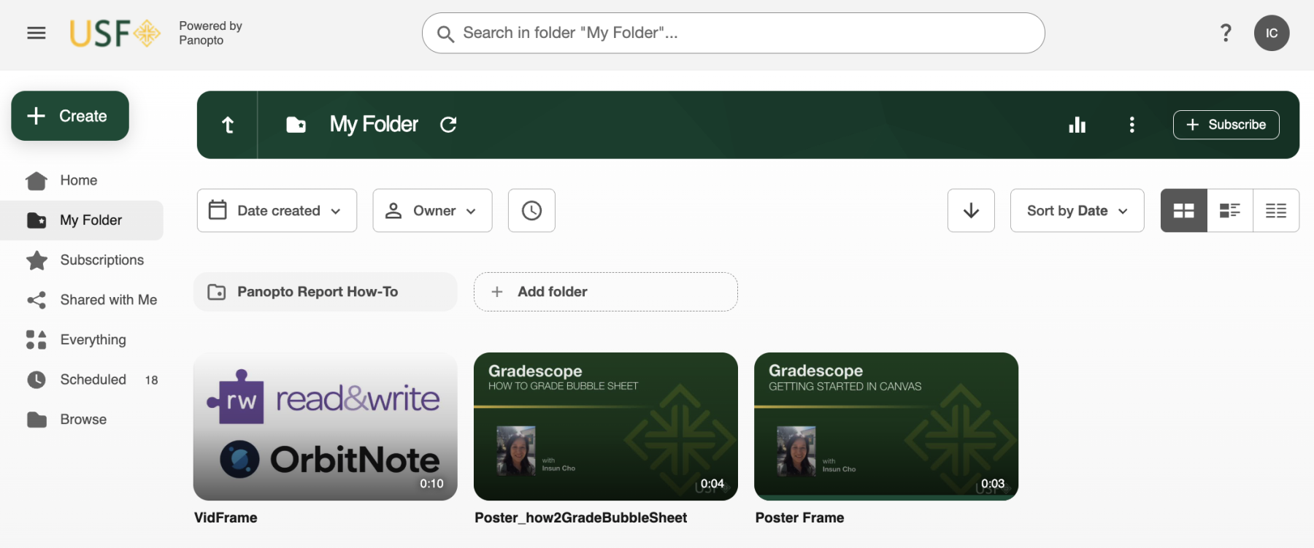Click the My Folder header folder icon
Image resolution: width=1314 pixels, height=548 pixels.
point(296,125)
